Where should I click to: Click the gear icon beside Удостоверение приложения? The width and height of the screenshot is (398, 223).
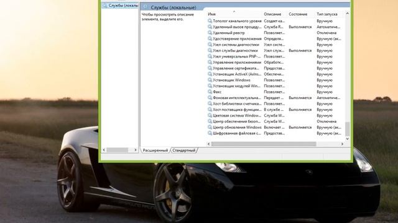pos(210,38)
